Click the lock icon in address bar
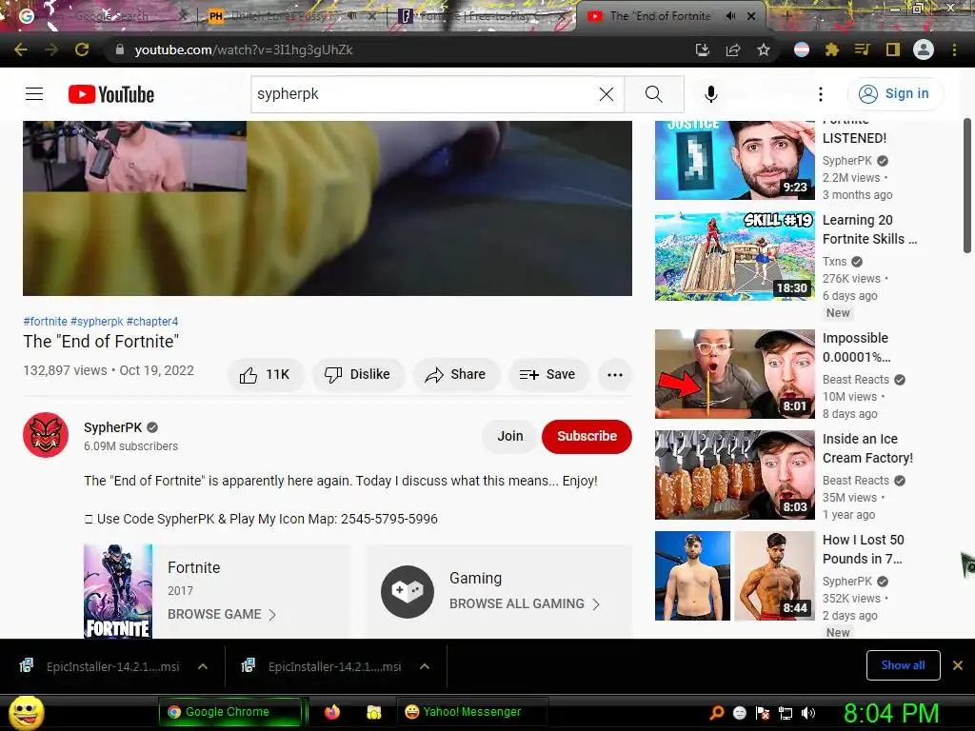 (x=120, y=49)
